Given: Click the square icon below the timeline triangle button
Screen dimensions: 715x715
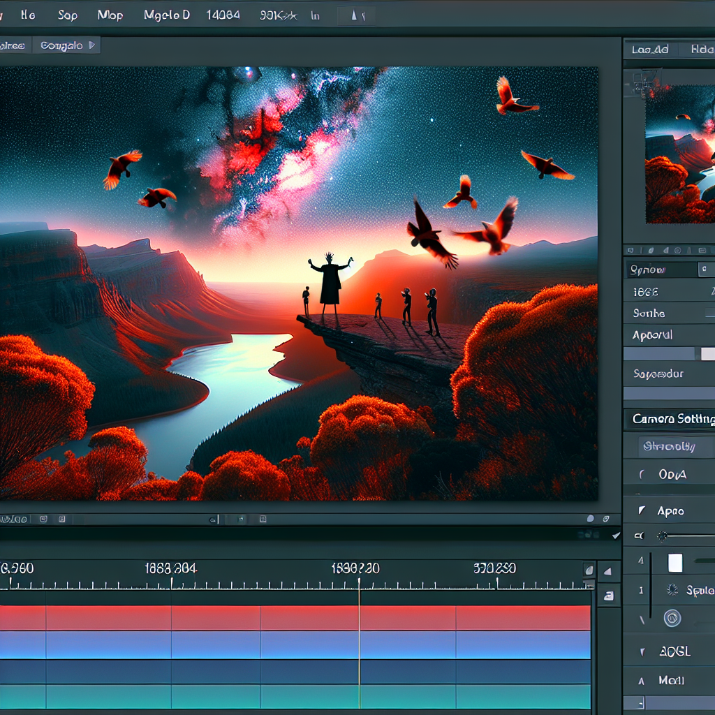Looking at the screenshot, I should tap(608, 596).
